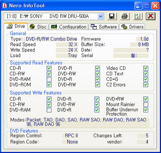The height and width of the screenshot is (153, 161).
Task: Minimize the Nero InfoTool window
Action: [x=138, y=6]
